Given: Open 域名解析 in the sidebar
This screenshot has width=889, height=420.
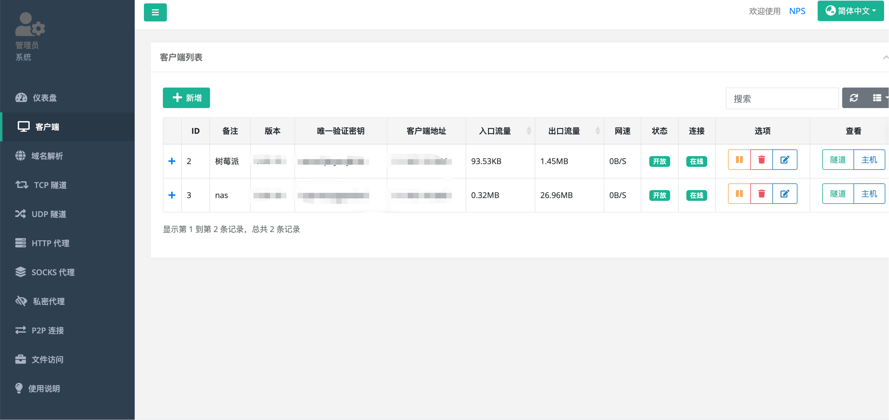Looking at the screenshot, I should (x=67, y=156).
